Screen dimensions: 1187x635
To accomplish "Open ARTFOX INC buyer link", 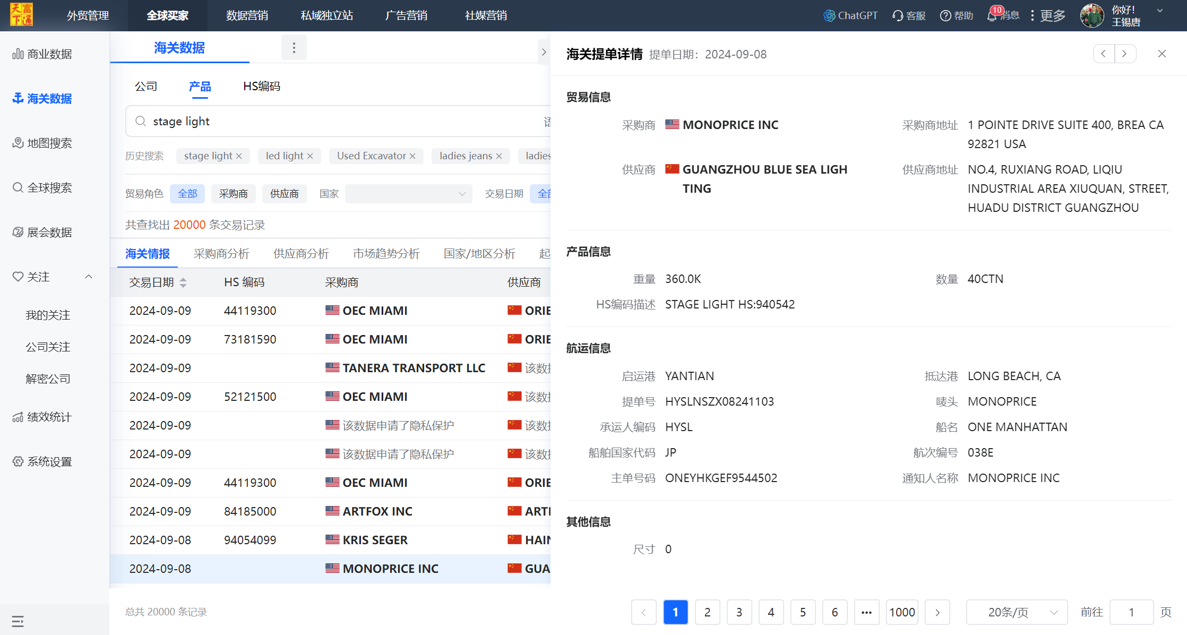I will 377,511.
